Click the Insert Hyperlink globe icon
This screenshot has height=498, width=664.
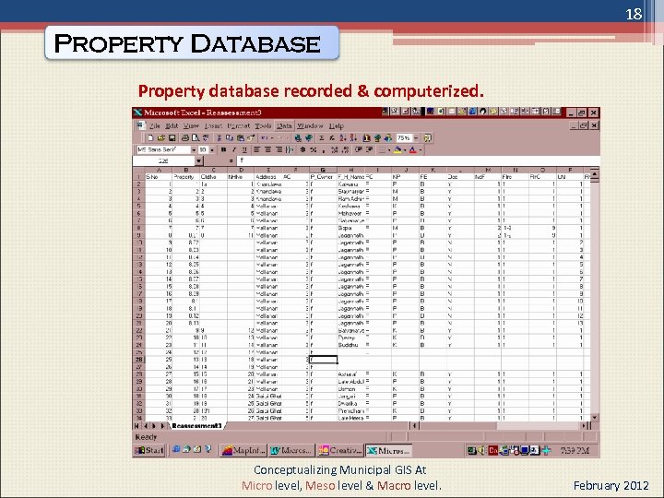pos(297,138)
